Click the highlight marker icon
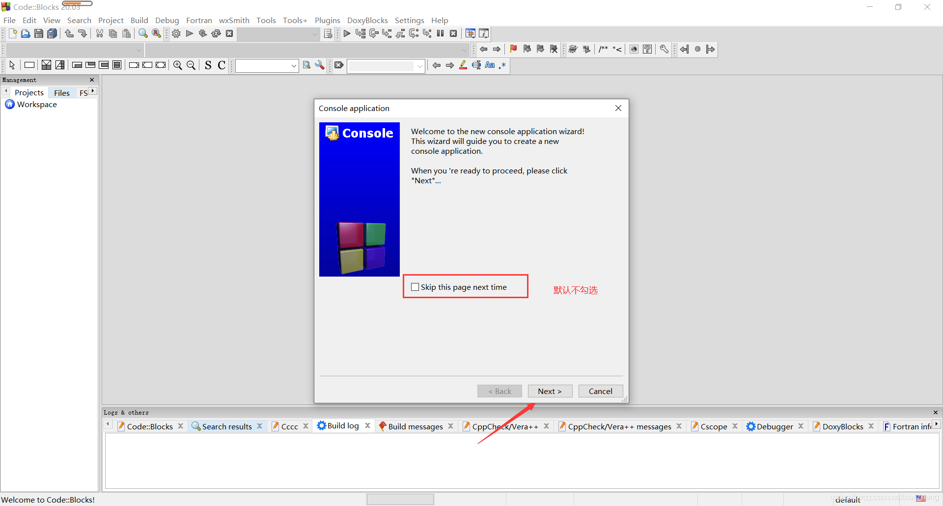Image resolution: width=943 pixels, height=506 pixels. click(x=463, y=65)
